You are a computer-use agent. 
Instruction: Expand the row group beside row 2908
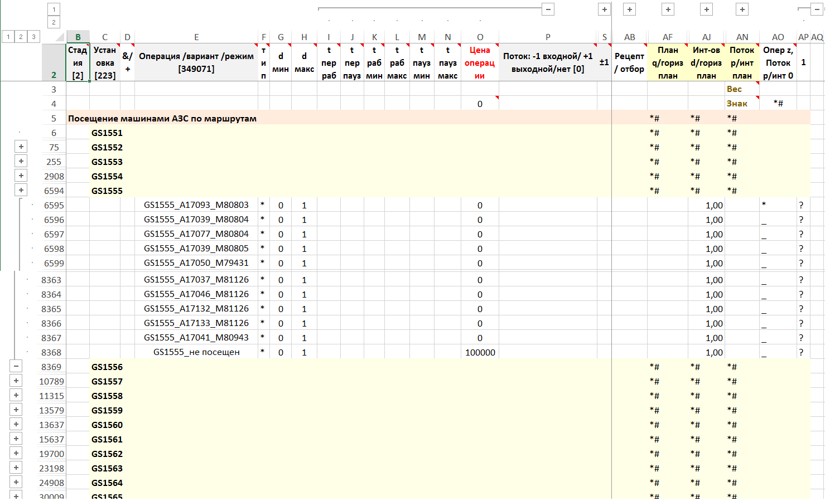(x=21, y=176)
